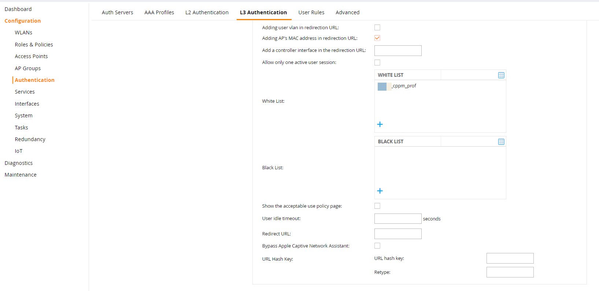
Task: Collapse the Configuration menu
Action: (x=23, y=21)
